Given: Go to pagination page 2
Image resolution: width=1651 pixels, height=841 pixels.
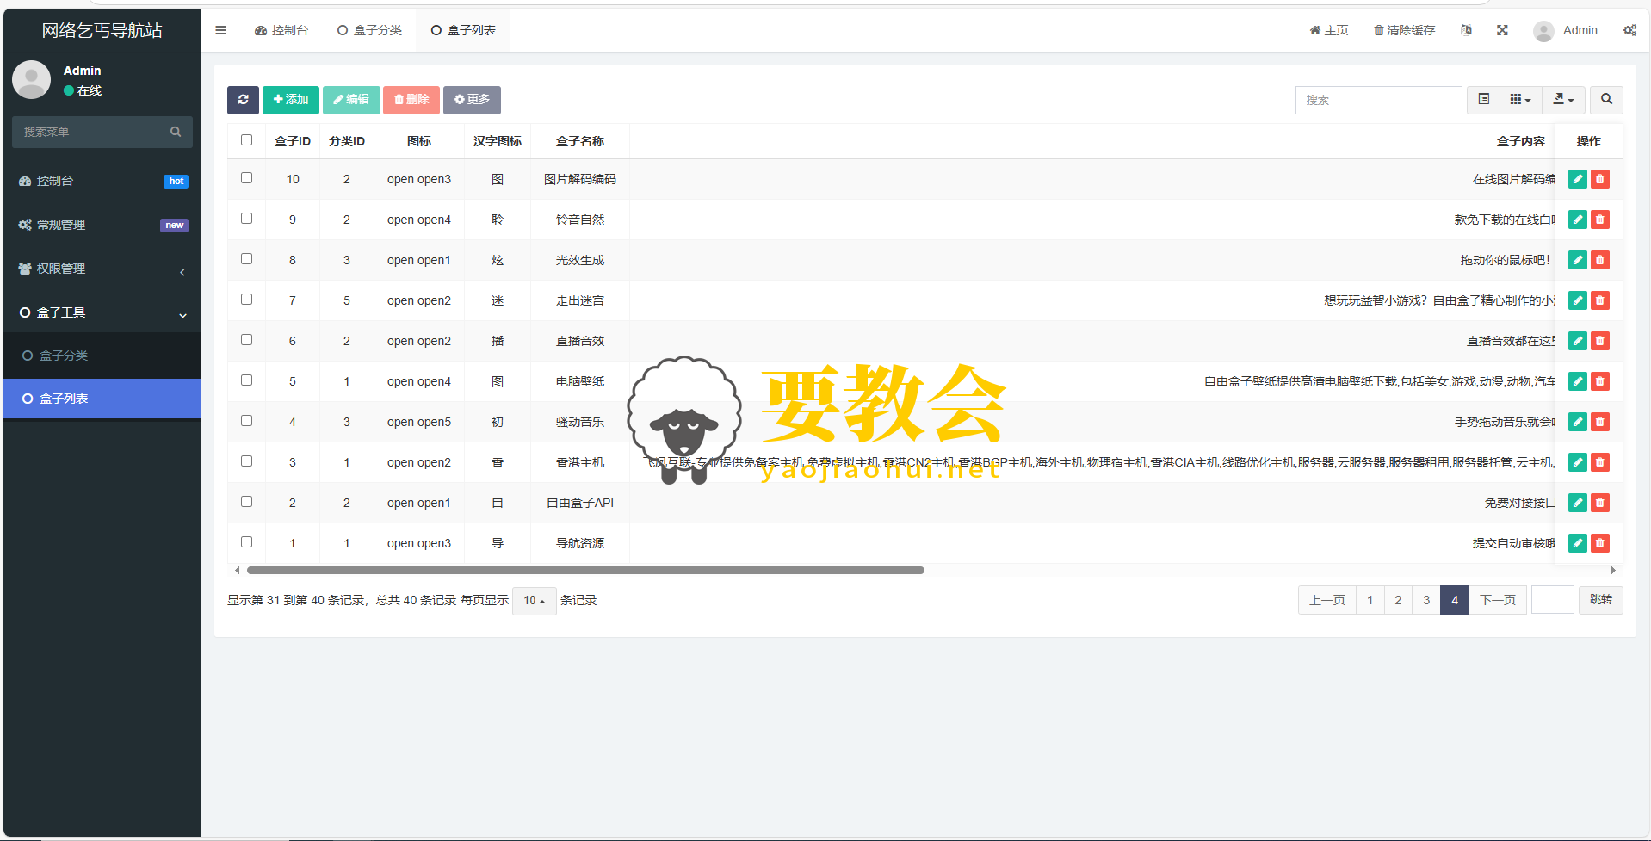Looking at the screenshot, I should (1398, 600).
